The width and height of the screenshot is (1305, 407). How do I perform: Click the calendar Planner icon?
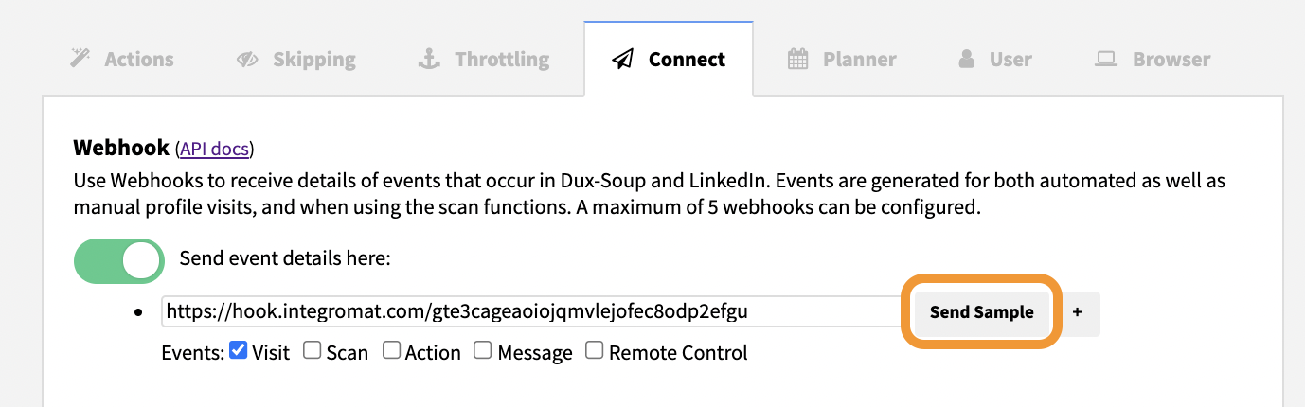point(798,60)
